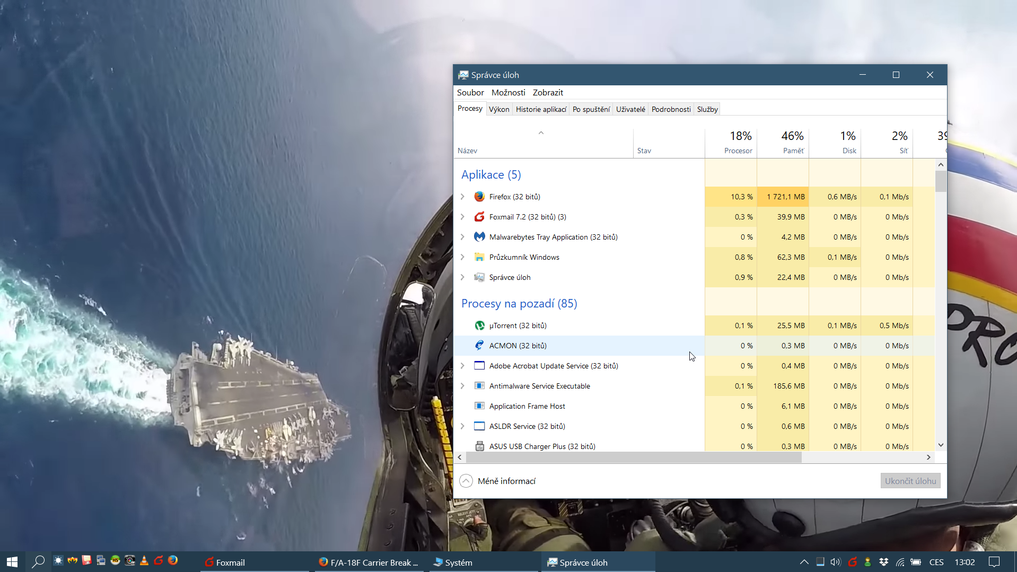
Task: Click the vertical scrollbar down arrow
Action: click(941, 445)
